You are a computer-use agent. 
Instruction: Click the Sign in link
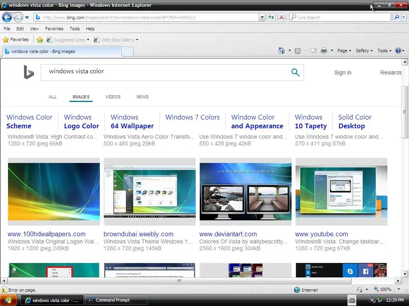[343, 73]
